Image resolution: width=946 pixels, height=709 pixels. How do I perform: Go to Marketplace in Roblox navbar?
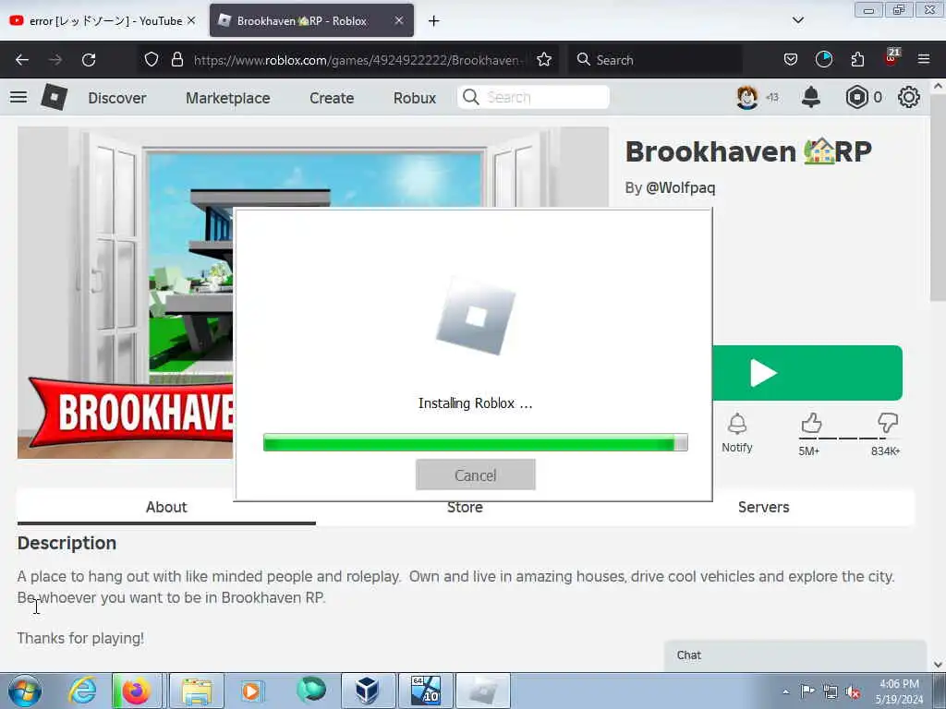pos(228,98)
